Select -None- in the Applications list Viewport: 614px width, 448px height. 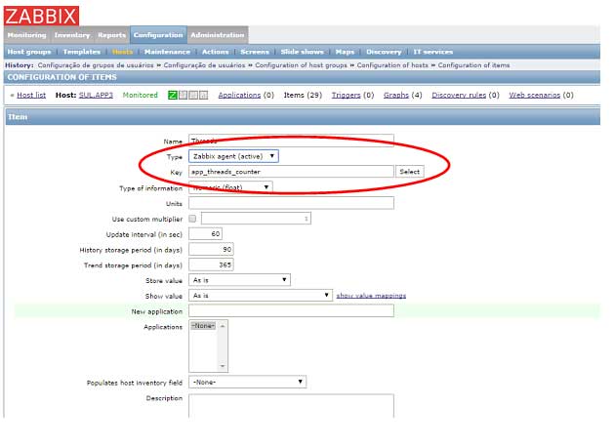coord(203,326)
